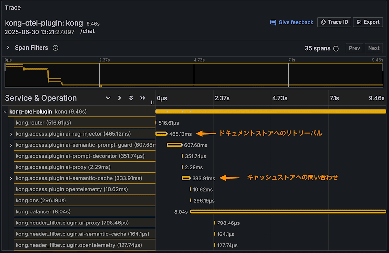Expand the ai-semantic-cache access span children

[x=11, y=178]
